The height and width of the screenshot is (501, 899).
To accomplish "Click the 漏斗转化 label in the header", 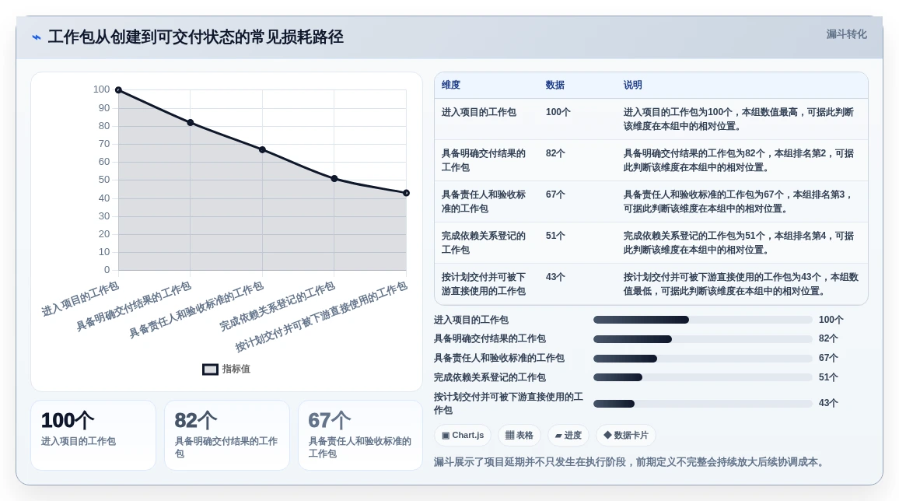I will (x=846, y=34).
